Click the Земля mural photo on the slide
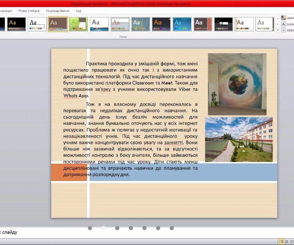This screenshot has height=245, width=294. point(236,83)
